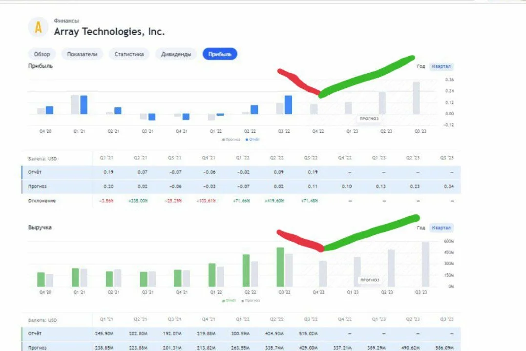Click the blue Q3 '22 profit bar
This screenshot has height=351, width=526.
[289, 104]
